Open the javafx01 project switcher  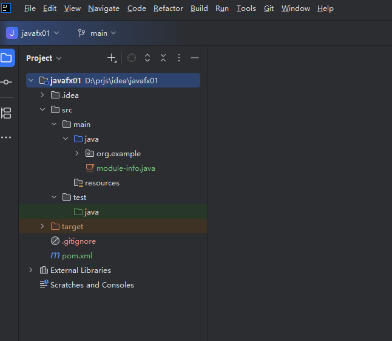point(33,33)
